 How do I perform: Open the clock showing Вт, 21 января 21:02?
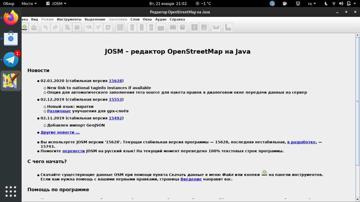coord(168,4)
